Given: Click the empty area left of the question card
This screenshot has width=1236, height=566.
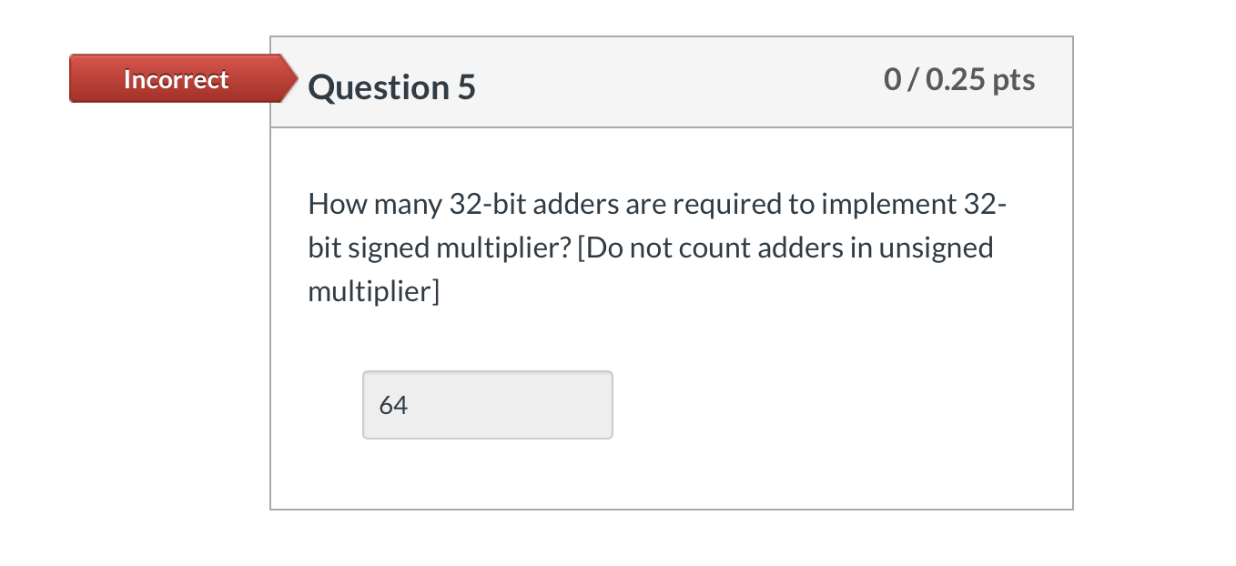Looking at the screenshot, I should (x=137, y=318).
